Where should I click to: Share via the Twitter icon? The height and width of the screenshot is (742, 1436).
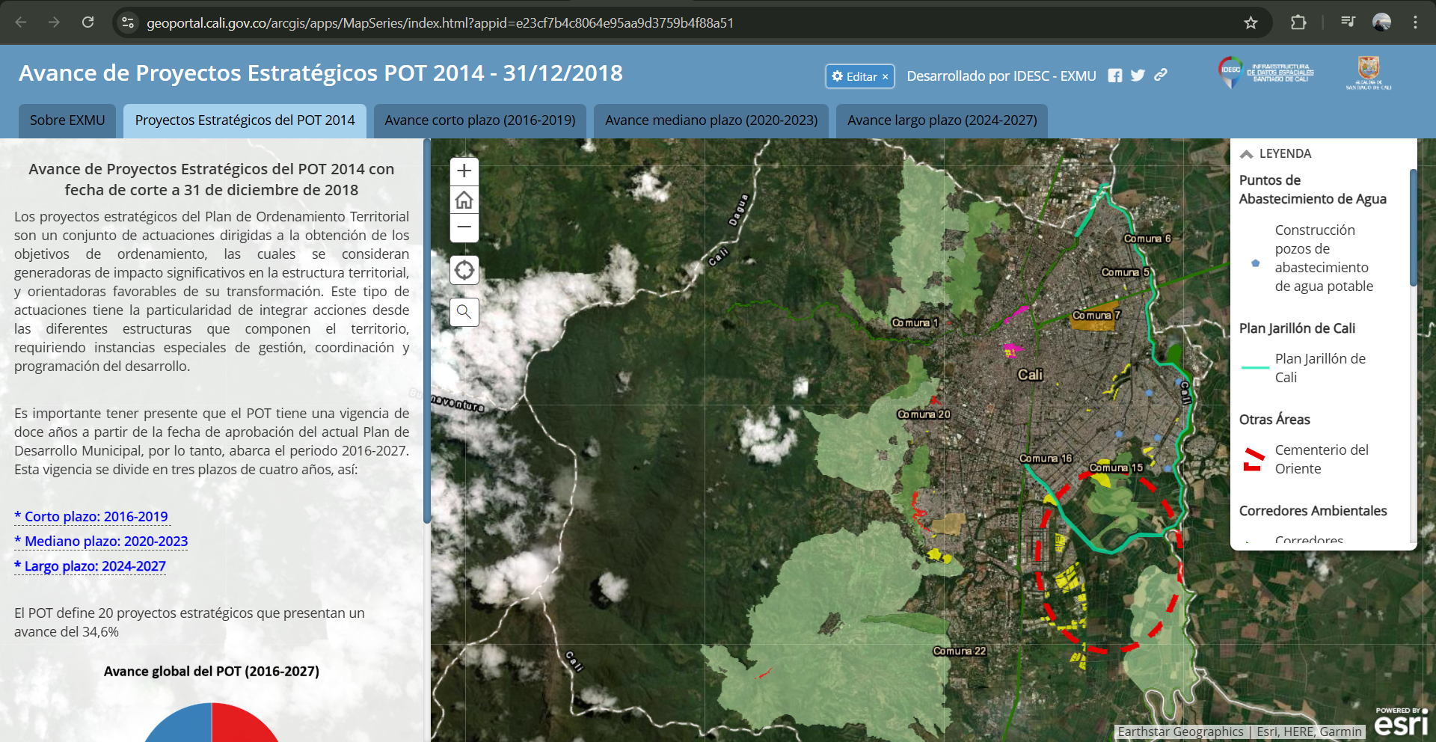[1138, 76]
